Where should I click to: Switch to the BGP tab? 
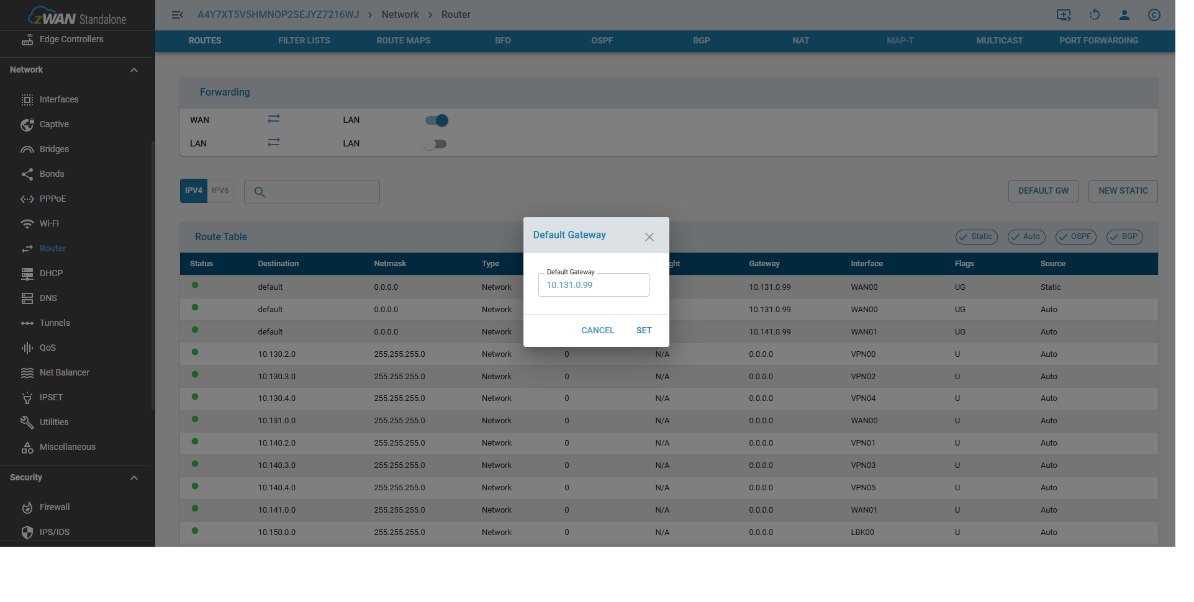point(701,41)
